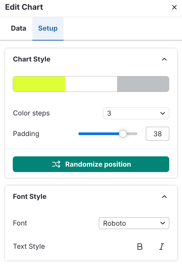The image size is (182, 265).
Task: Switch to the Data tab
Action: coord(18,28)
